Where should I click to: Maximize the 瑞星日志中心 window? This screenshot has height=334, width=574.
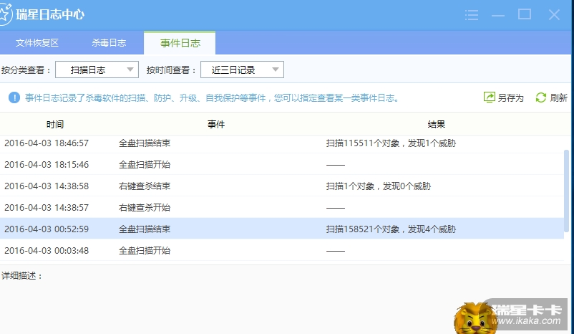pos(525,14)
